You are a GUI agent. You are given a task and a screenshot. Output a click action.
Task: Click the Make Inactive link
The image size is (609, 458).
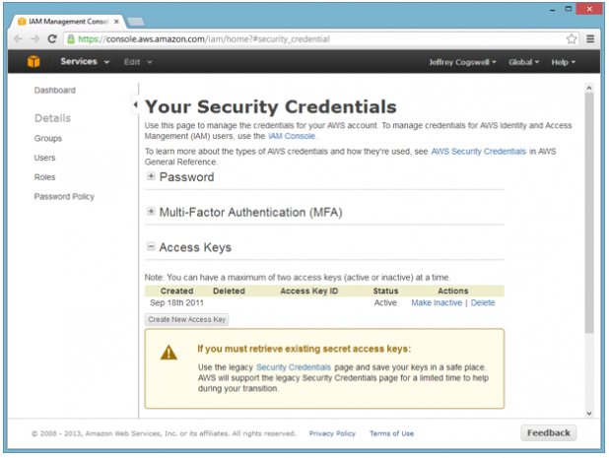click(437, 303)
